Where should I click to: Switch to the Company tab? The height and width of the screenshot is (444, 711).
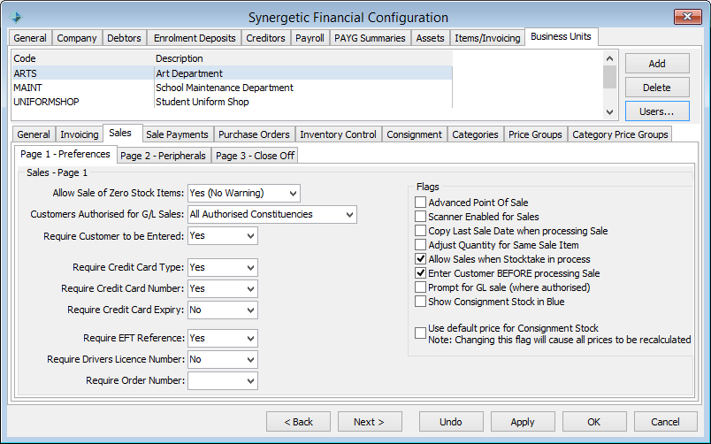77,38
